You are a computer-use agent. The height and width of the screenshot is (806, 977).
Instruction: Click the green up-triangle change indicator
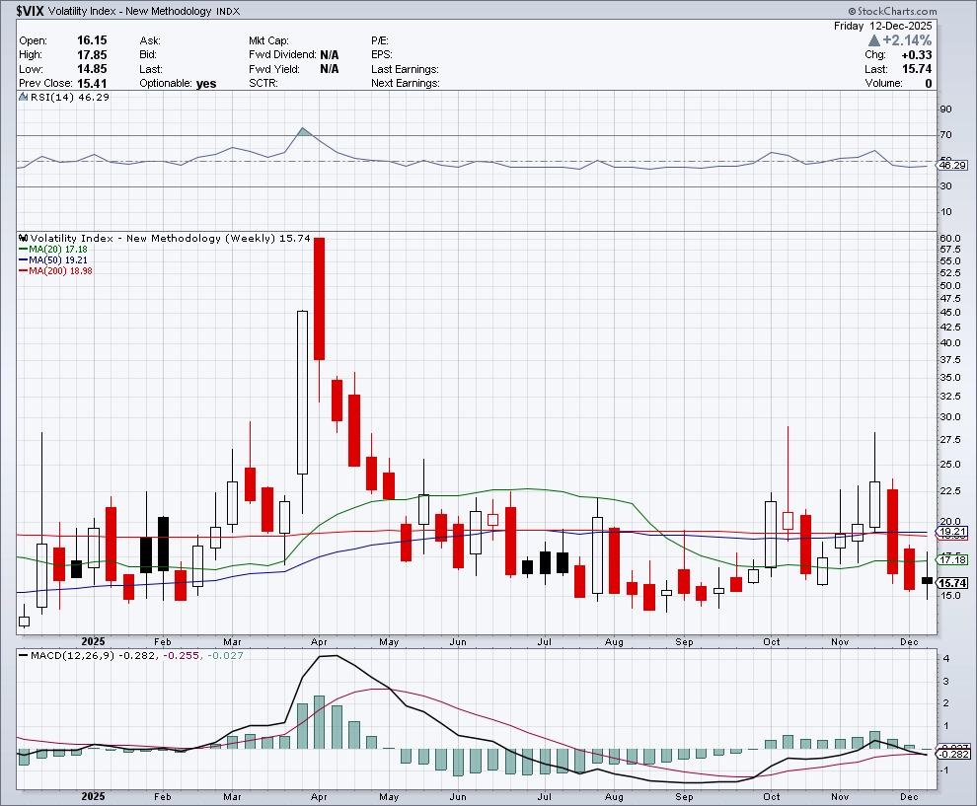coord(874,40)
